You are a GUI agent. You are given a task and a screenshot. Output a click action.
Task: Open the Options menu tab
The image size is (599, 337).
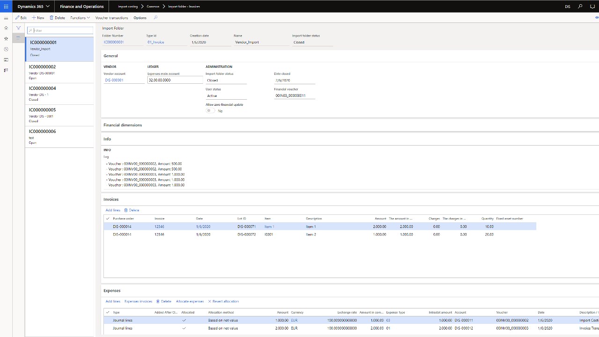click(x=140, y=18)
